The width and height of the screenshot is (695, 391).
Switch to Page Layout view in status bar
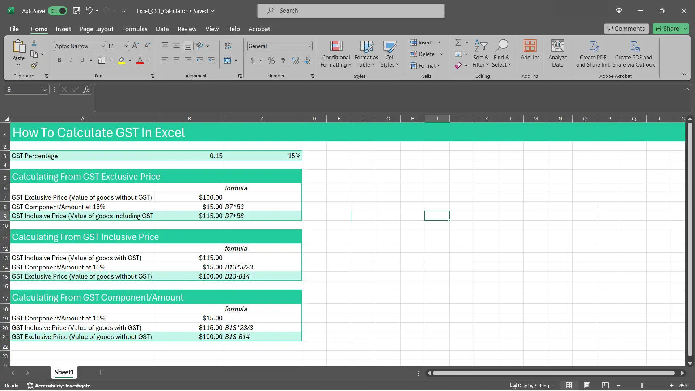tap(587, 386)
